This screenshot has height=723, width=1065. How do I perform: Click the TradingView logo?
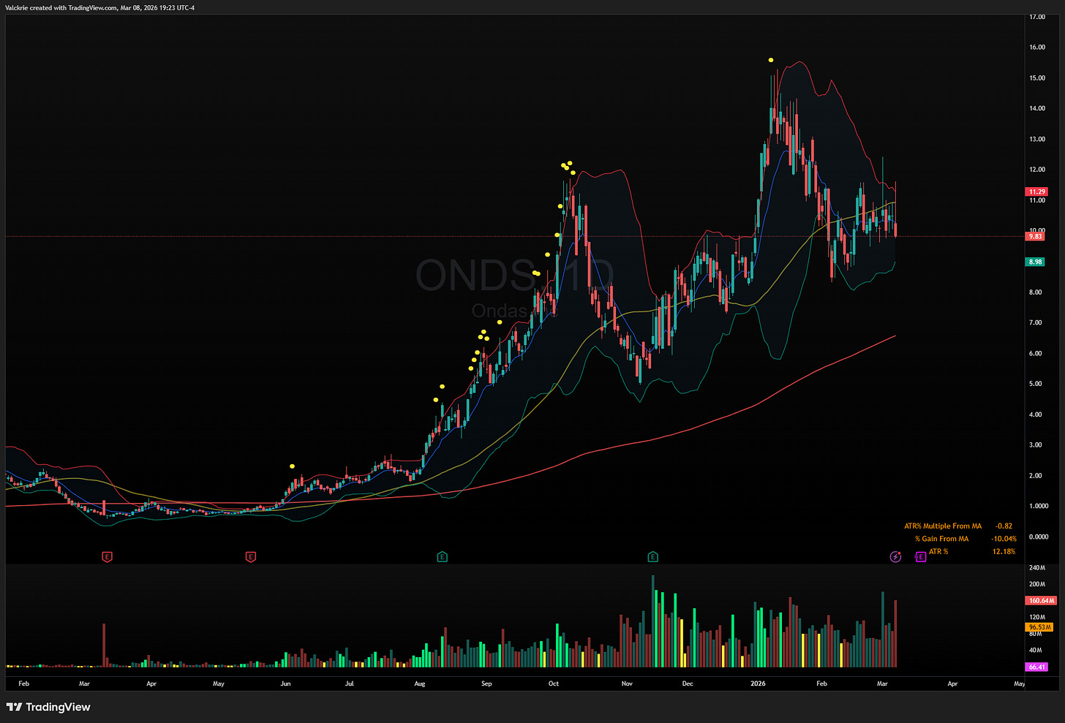point(48,707)
